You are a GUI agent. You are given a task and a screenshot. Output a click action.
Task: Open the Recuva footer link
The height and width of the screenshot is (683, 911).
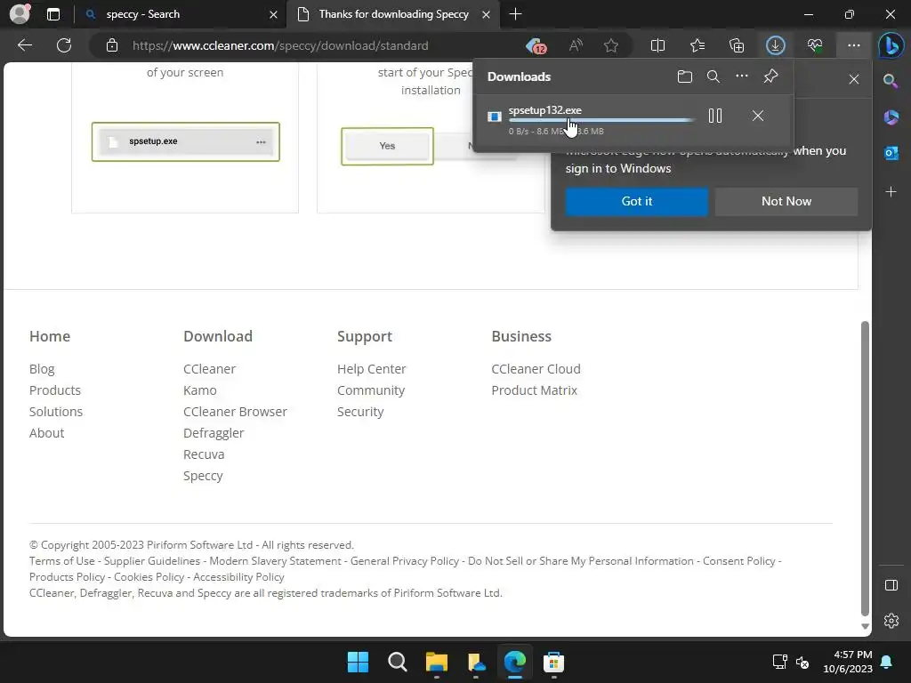[x=204, y=454]
